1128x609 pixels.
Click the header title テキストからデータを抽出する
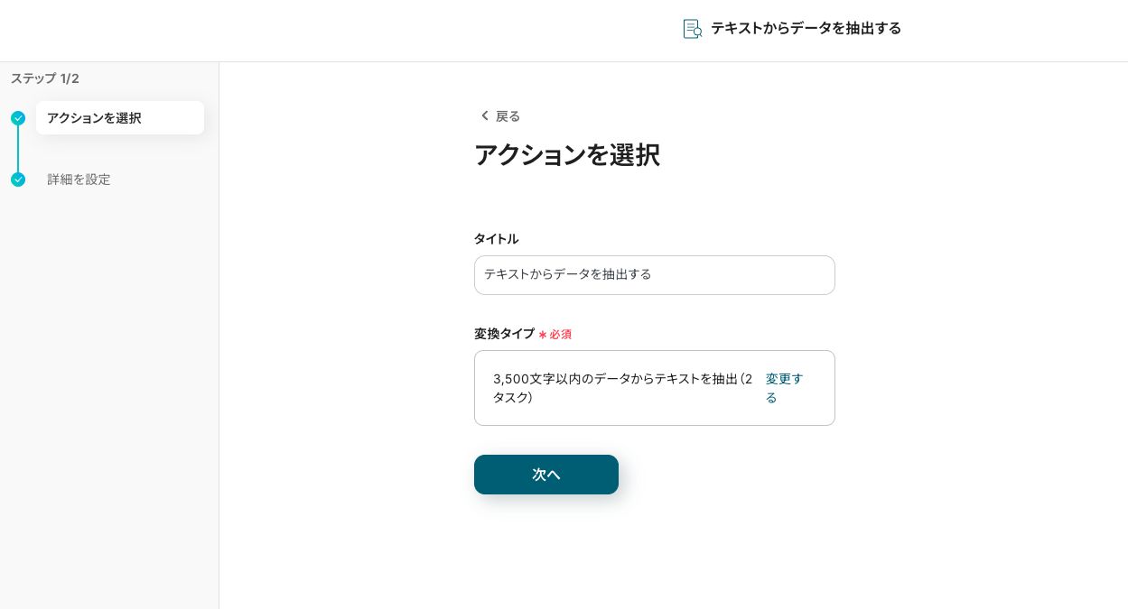pos(806,28)
